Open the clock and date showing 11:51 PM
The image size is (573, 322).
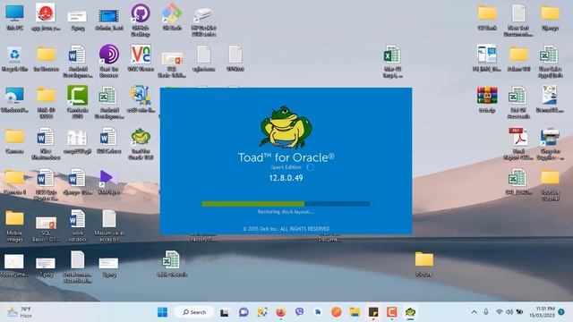click(x=542, y=312)
